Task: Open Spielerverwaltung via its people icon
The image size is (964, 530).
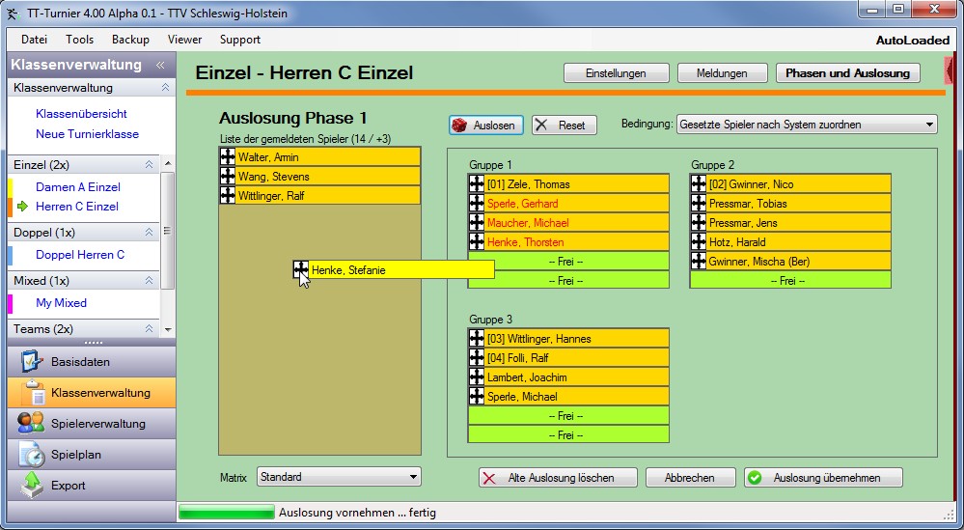Action: 33,423
